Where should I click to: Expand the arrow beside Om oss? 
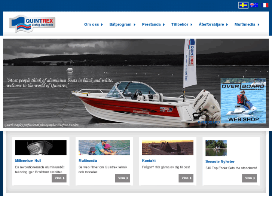click(102, 25)
